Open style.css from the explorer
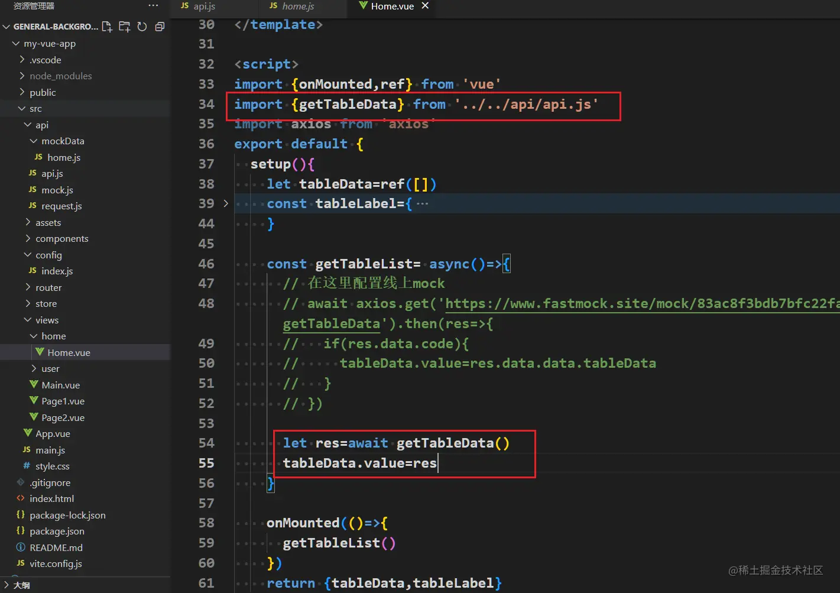 [x=53, y=466]
